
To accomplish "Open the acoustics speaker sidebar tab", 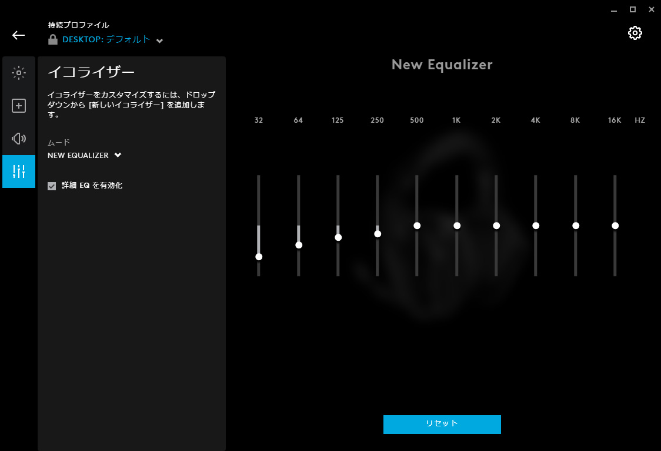I will [19, 139].
